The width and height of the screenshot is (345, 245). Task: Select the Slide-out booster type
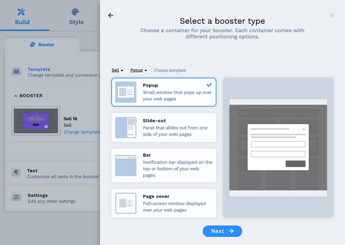(x=164, y=127)
